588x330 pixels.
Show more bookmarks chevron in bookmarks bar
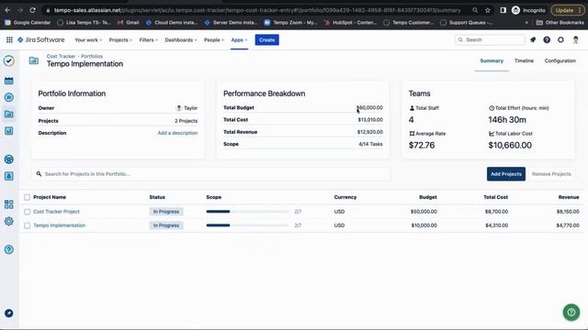click(526, 23)
